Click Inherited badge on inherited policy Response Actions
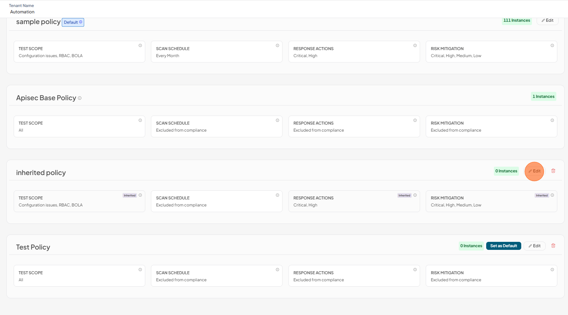This screenshot has width=568, height=315. coord(404,195)
